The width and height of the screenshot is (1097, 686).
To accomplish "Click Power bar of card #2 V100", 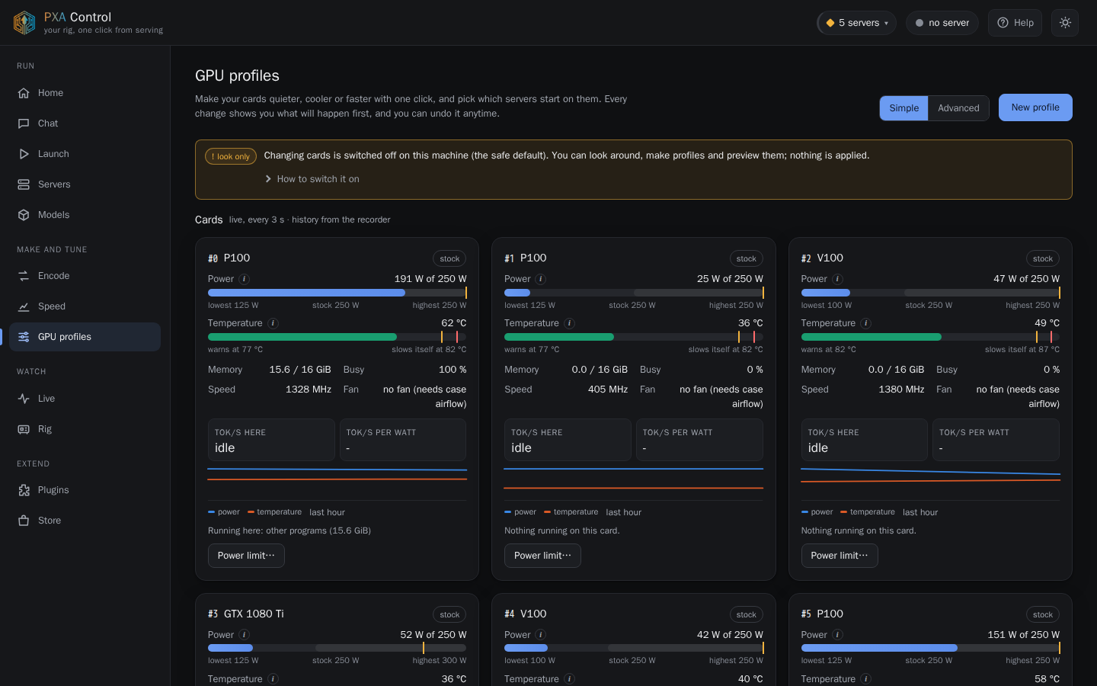I will pos(930,293).
